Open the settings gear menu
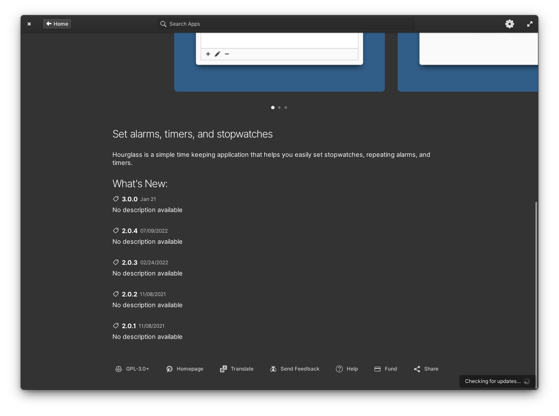Viewport: 559px width, 416px height. (510, 24)
